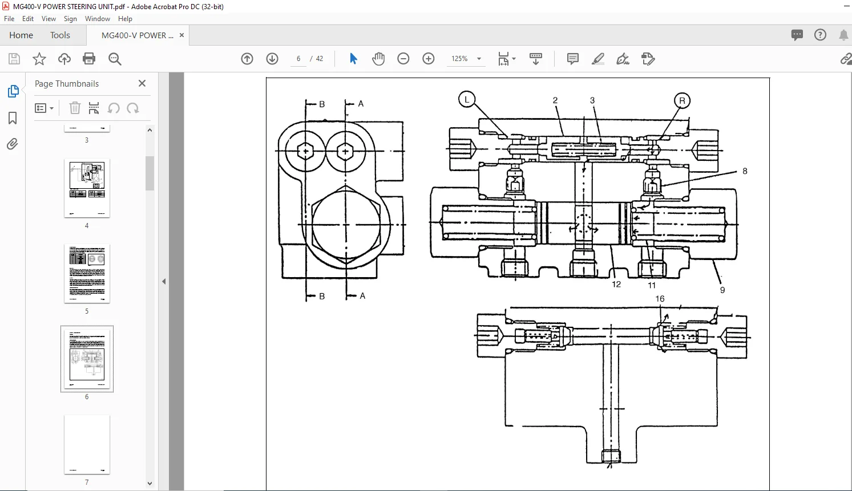The height and width of the screenshot is (491, 852).
Task: Open the Bookmarks panel
Action: [x=13, y=118]
